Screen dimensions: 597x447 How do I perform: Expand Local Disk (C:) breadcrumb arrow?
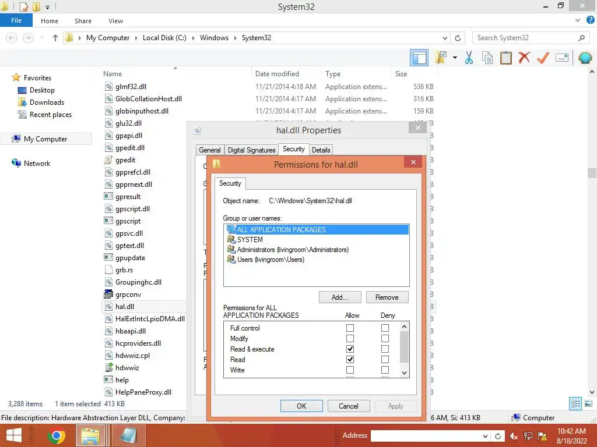tap(194, 38)
